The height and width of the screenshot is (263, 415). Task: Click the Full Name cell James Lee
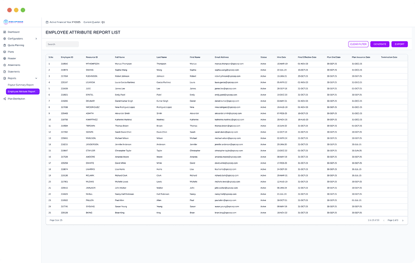120,89
